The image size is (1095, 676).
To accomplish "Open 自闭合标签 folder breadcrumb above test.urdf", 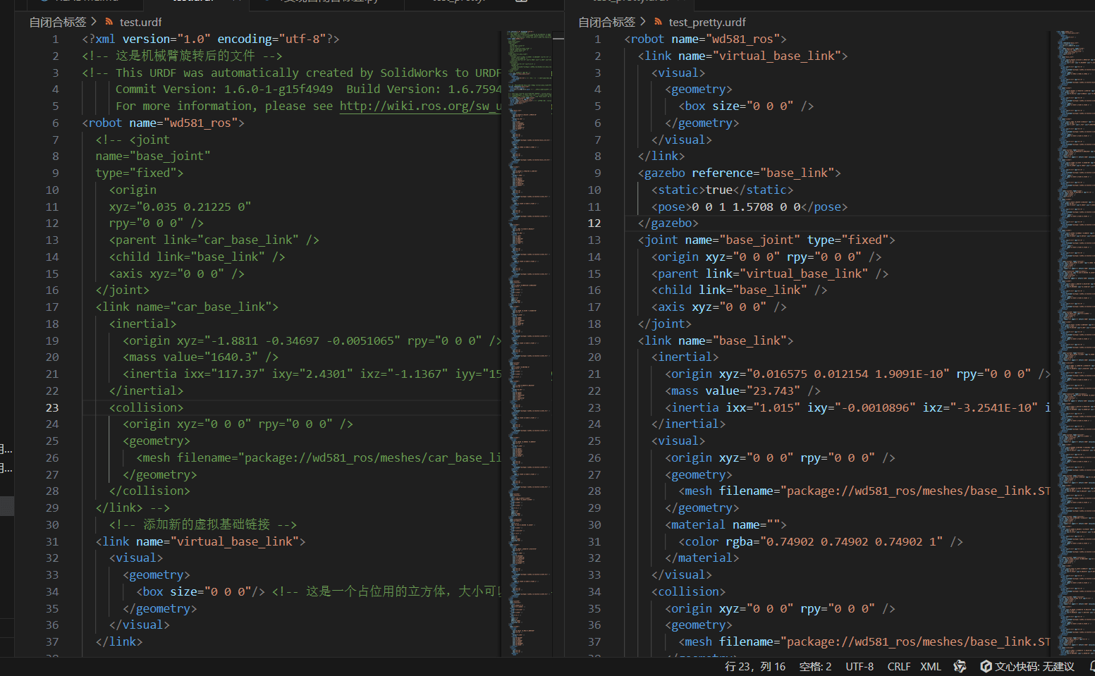I will tap(57, 23).
